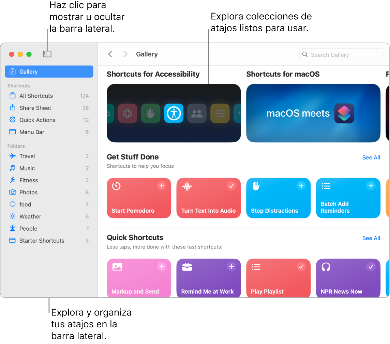Toggle the sidebar with the sidebar button
The height and width of the screenshot is (344, 390).
[47, 54]
